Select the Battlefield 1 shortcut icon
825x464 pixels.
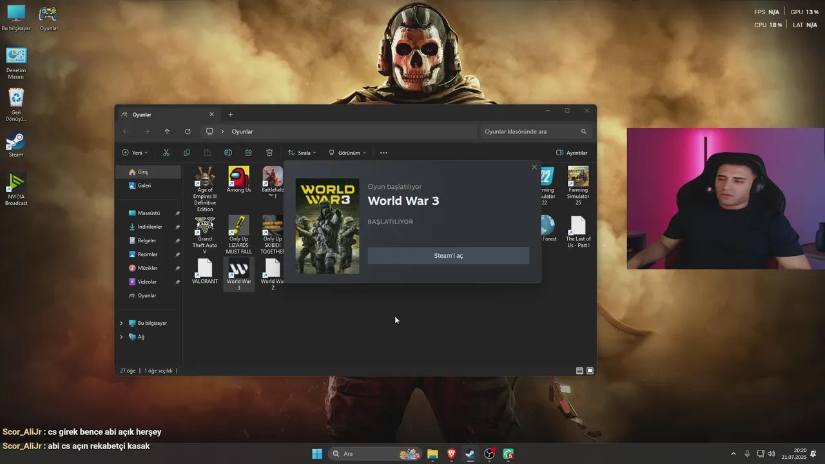point(272,182)
